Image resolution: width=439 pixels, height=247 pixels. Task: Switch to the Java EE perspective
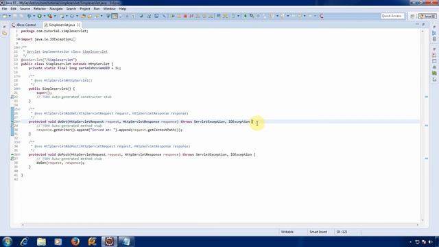point(427,16)
